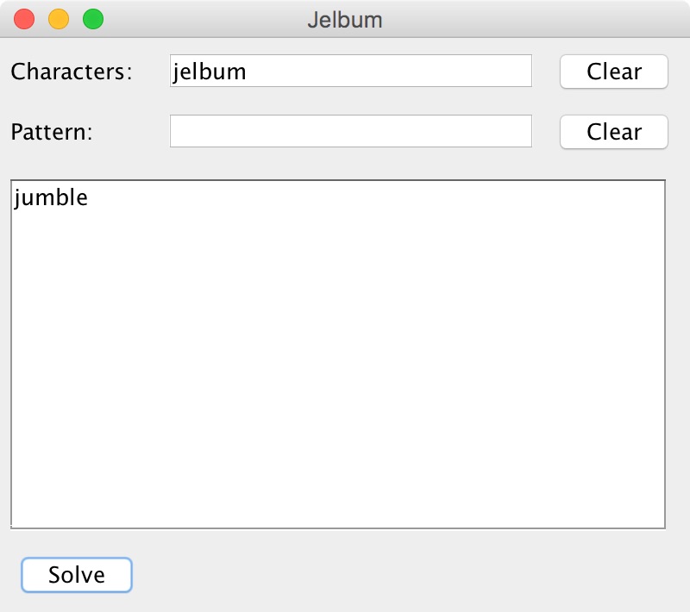Click the Solve button
Image resolution: width=690 pixels, height=612 pixels.
[77, 575]
